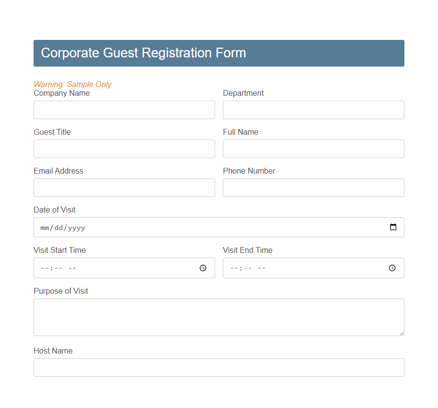
Task: Click the Warning: Sample Only text
Action: (73, 84)
